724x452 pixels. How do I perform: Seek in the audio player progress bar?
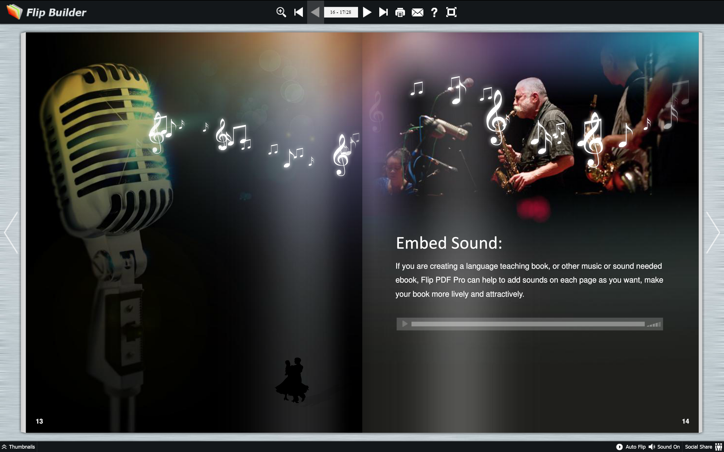pyautogui.click(x=528, y=324)
